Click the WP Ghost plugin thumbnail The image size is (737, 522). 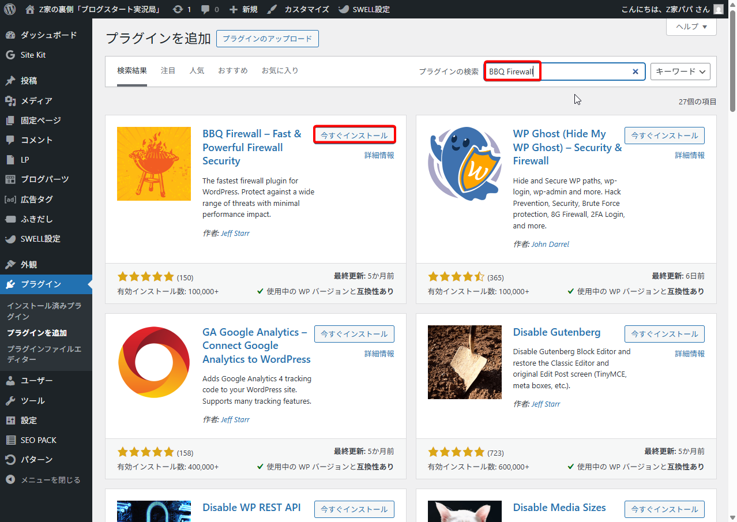(x=465, y=164)
